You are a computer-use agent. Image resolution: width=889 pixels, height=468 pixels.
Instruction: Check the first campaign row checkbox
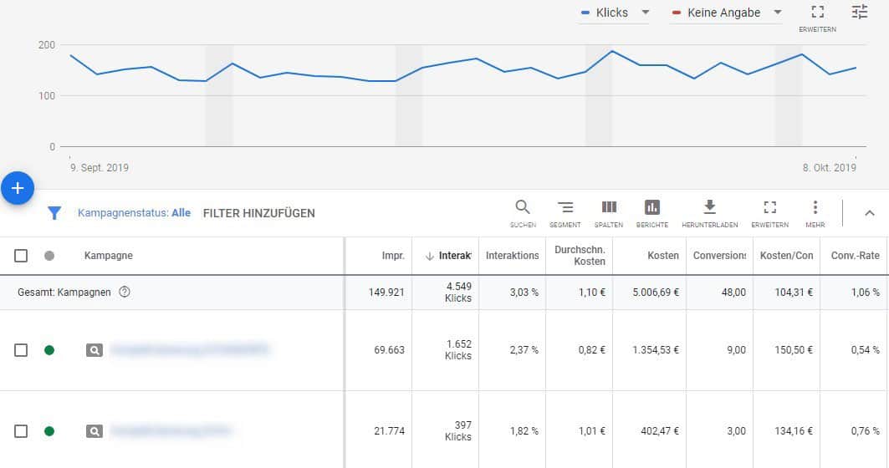point(21,350)
